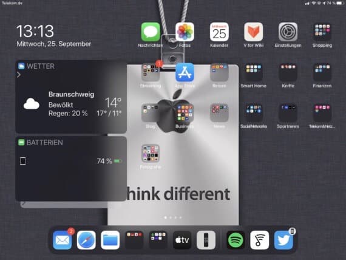Open the Fotos app

click(185, 32)
